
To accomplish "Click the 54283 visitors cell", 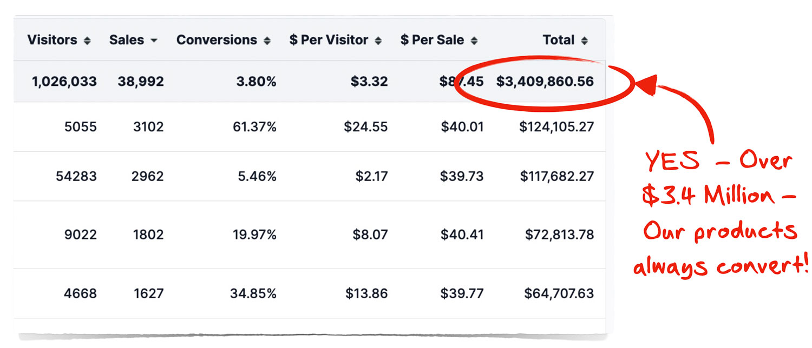I will coord(76,176).
